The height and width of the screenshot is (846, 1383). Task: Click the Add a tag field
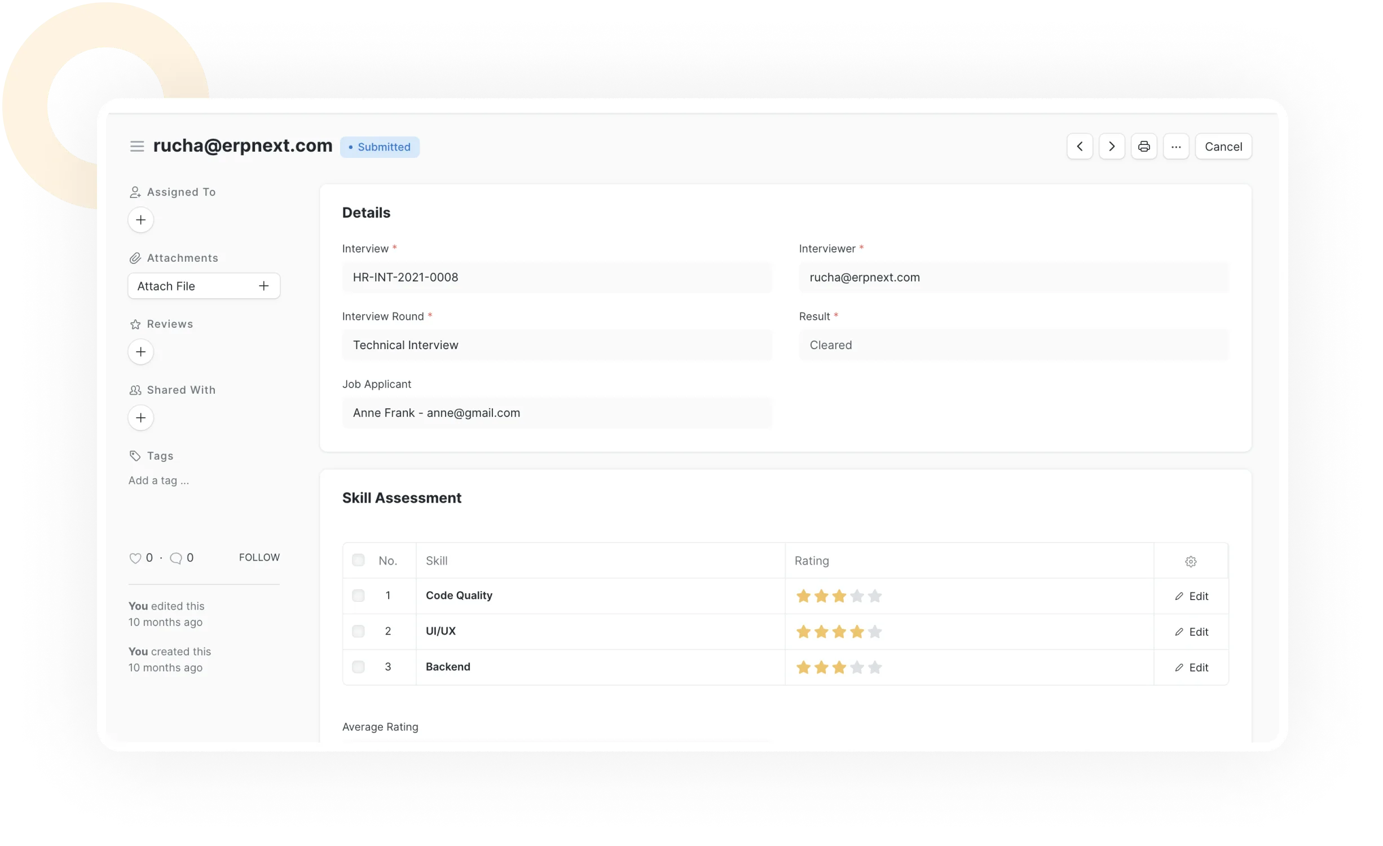(x=159, y=481)
